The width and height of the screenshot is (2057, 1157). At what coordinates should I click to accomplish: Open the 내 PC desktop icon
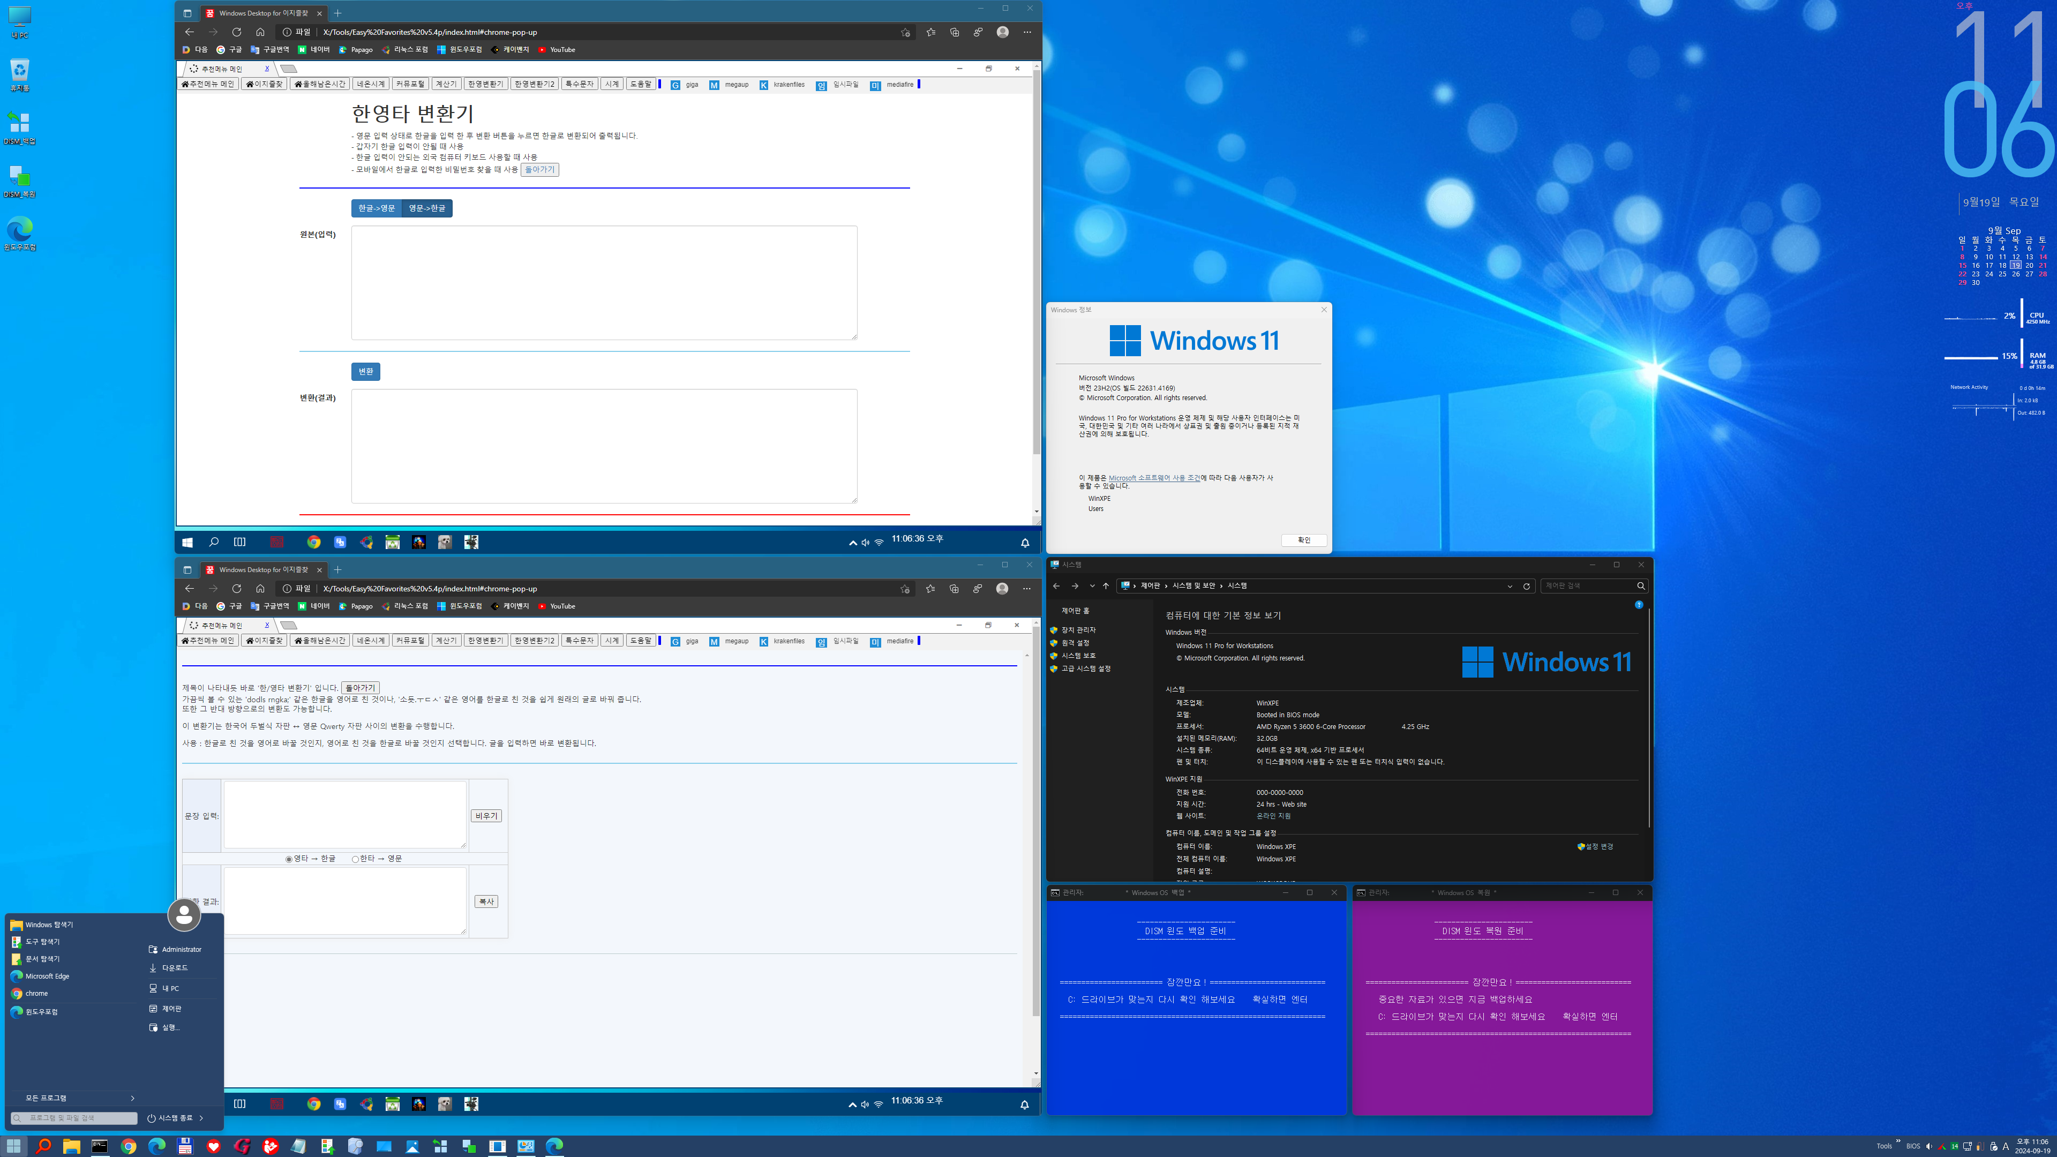coord(19,22)
